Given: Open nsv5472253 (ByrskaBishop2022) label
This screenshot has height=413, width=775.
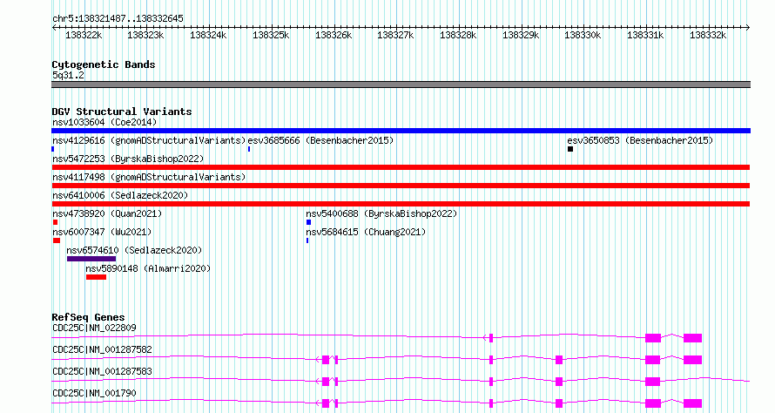Looking at the screenshot, I should tap(128, 159).
